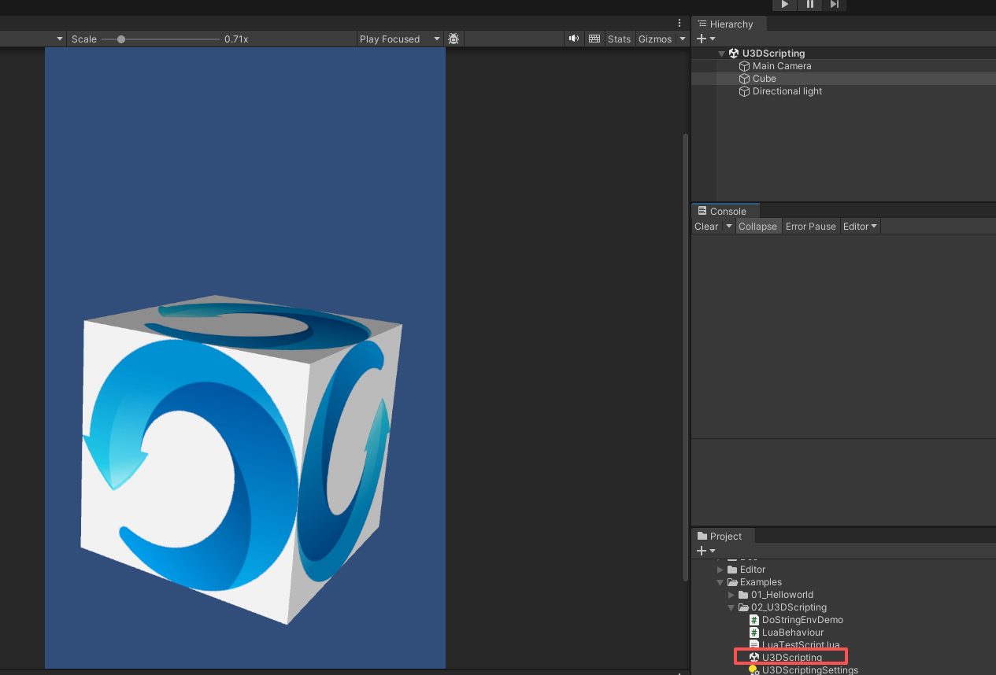Click the rendered cube in the Game view
This screenshot has height=675, width=996.
[x=242, y=459]
